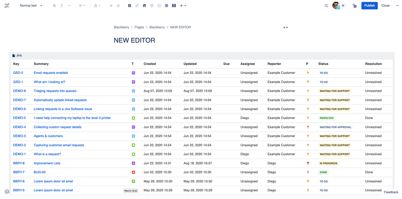402x199 pixels.
Task: Click the issue type icon for BBRY-7
Action: [x=133, y=172]
